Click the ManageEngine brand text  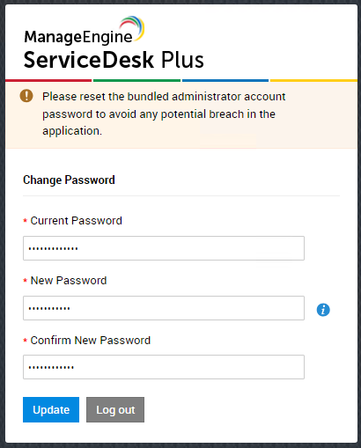click(78, 37)
